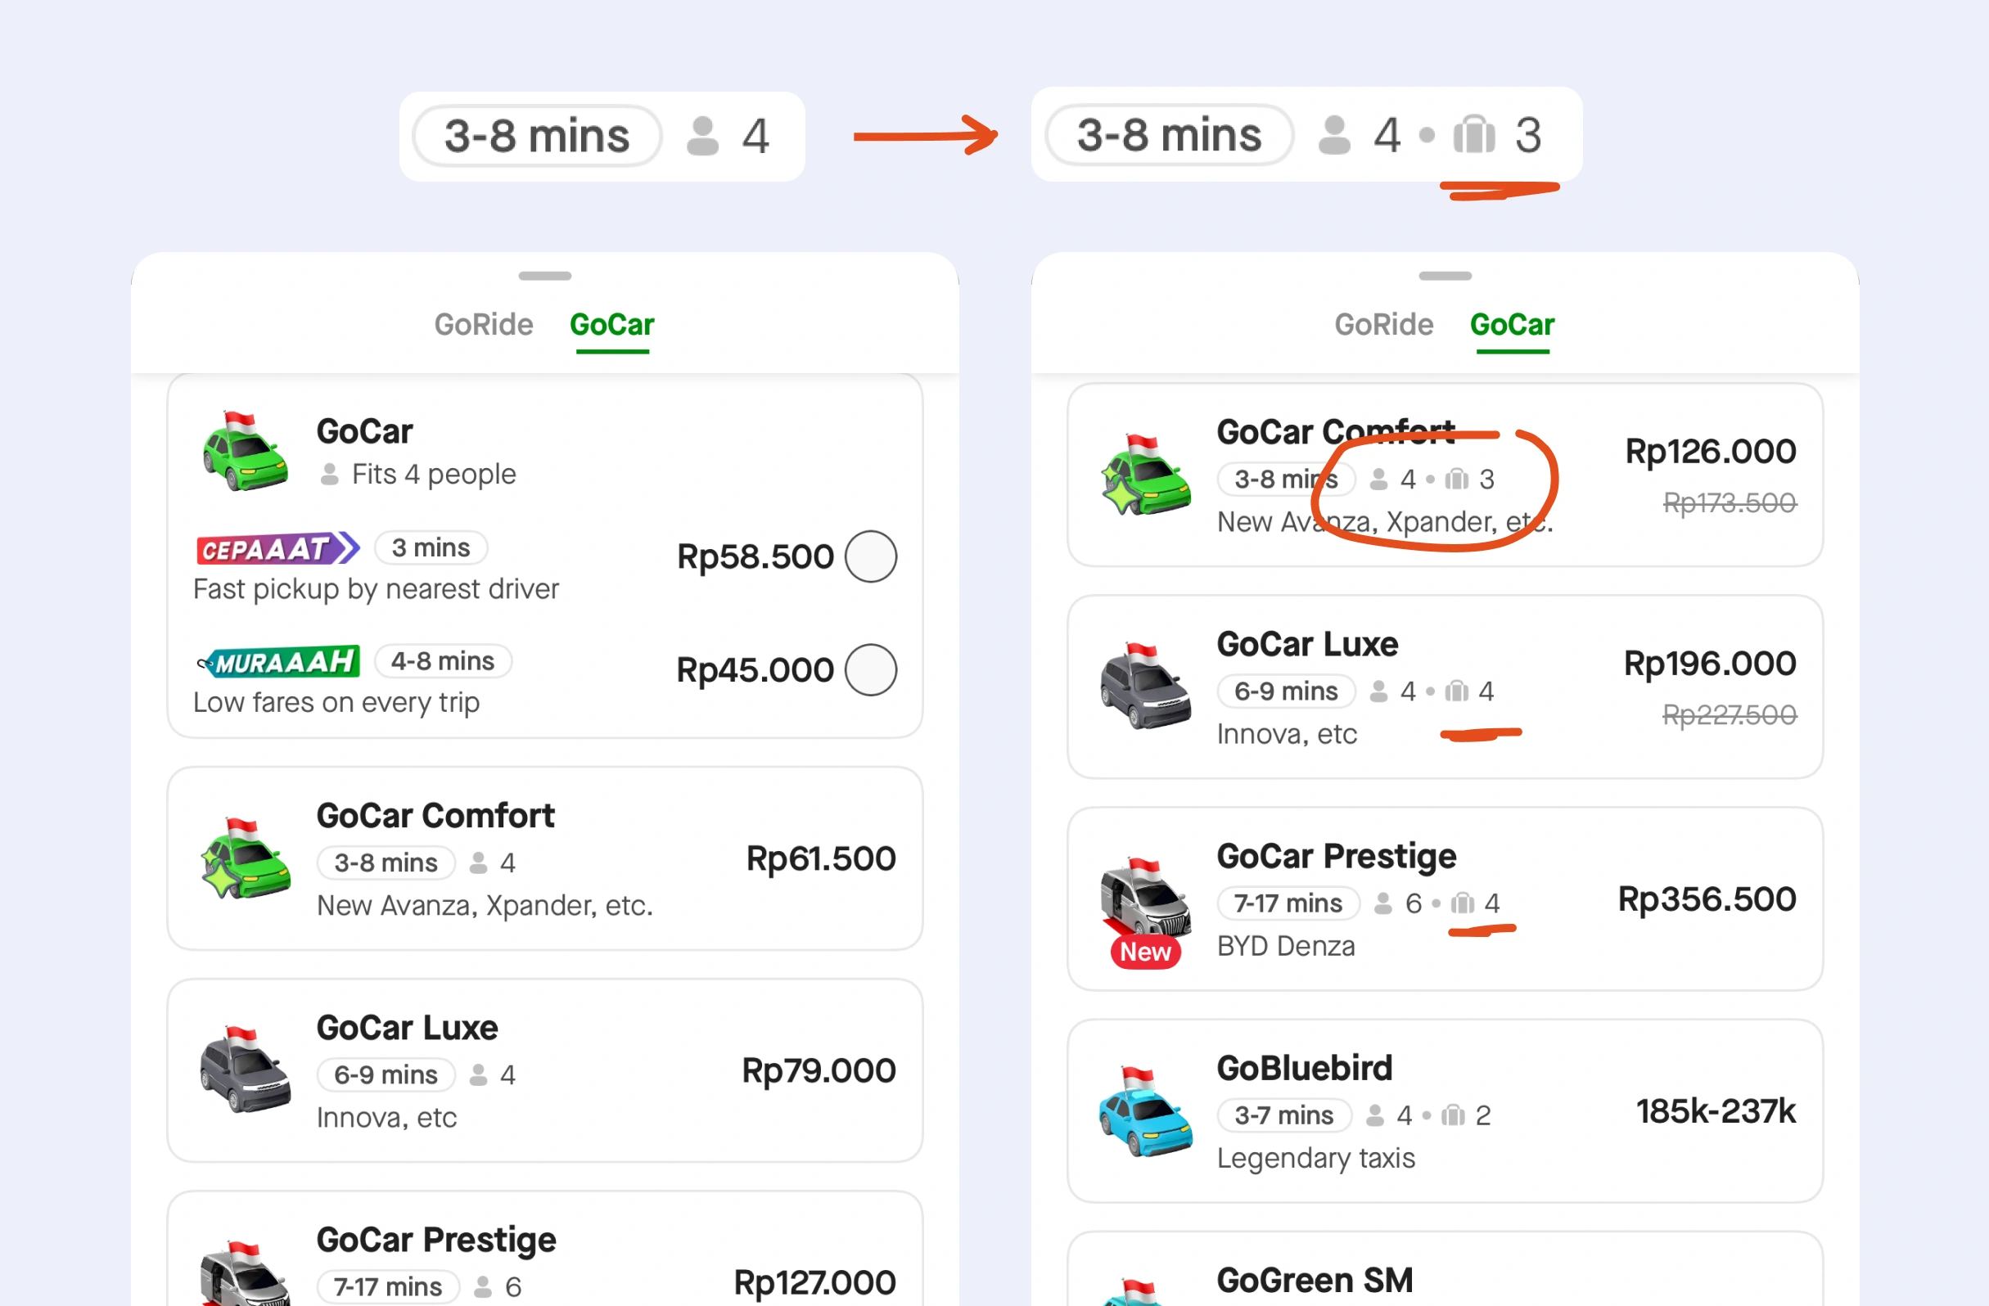This screenshot has width=1989, height=1306.
Task: Grab the right panel sheet drag handle
Action: pyautogui.click(x=1445, y=276)
